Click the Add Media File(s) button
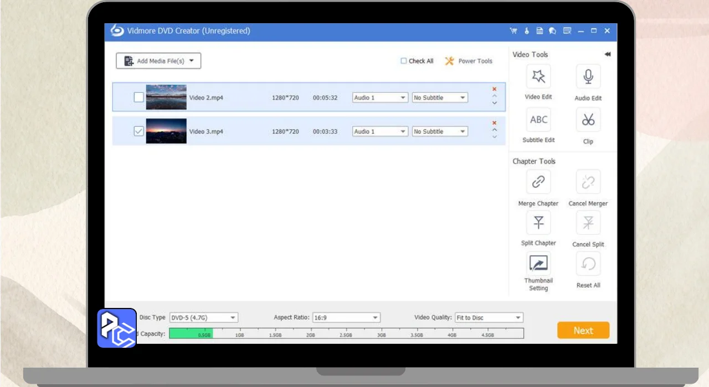 pos(158,61)
